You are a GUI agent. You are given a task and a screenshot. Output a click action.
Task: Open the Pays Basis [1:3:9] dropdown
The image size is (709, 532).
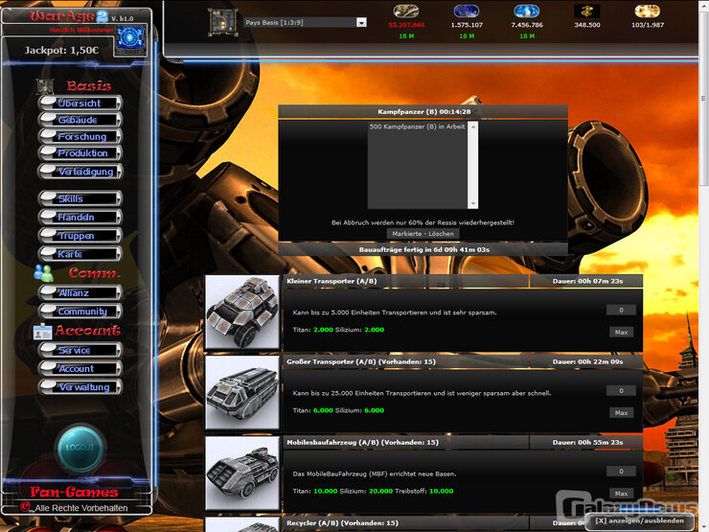click(x=306, y=22)
